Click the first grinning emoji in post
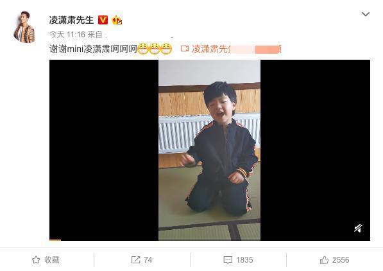This screenshot has height=271, width=383. [143, 49]
